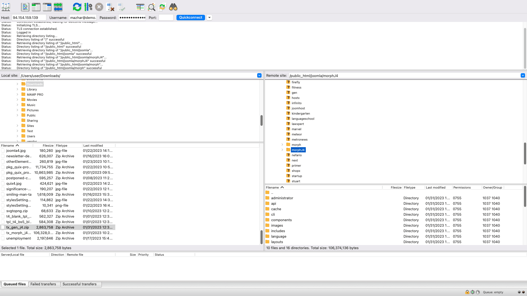This screenshot has width=527, height=296.
Task: Select the Successful transfers tab
Action: point(79,284)
